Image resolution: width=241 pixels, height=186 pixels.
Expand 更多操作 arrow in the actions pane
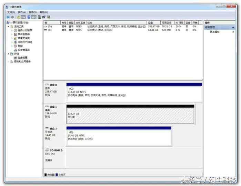click(x=233, y=32)
